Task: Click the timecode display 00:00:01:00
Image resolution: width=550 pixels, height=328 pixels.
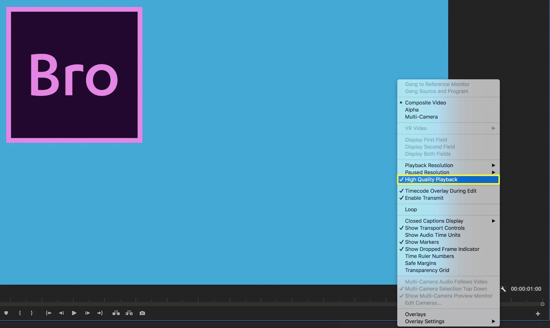Action: pyautogui.click(x=527, y=289)
